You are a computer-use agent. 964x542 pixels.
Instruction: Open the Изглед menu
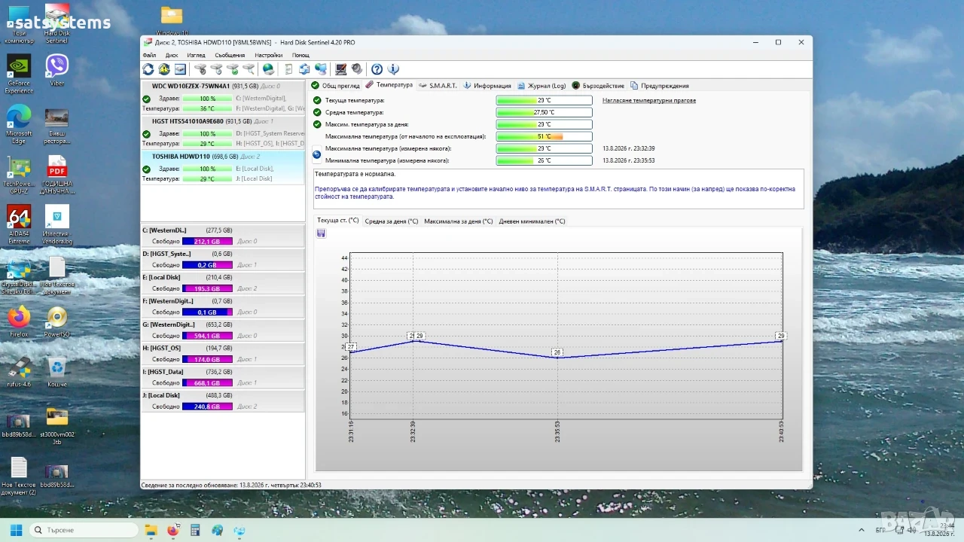click(196, 55)
